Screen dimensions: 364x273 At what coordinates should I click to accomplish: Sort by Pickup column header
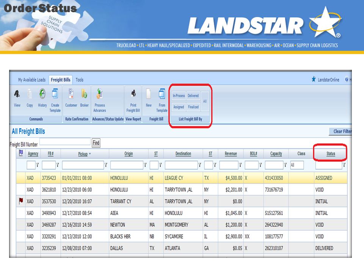(x=83, y=154)
